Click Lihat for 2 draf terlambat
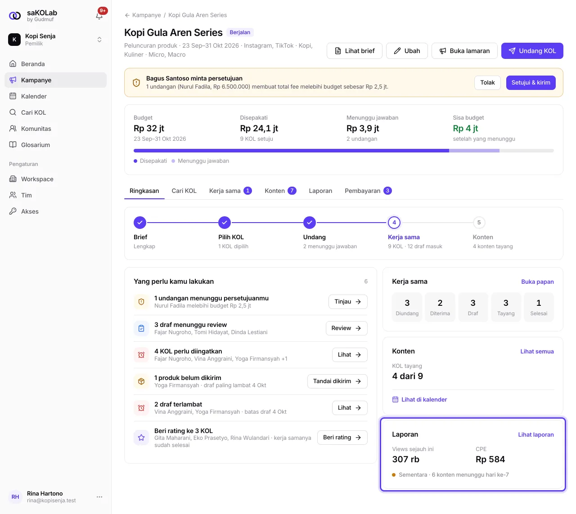The width and height of the screenshot is (576, 514). tap(350, 408)
